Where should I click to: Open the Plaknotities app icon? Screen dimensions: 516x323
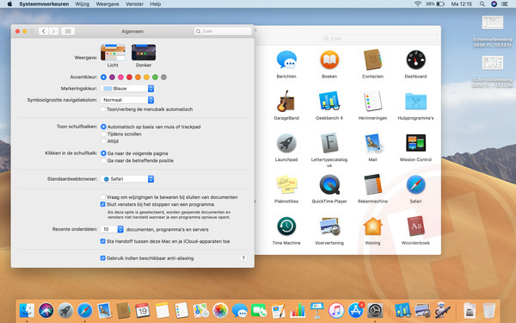click(x=286, y=184)
